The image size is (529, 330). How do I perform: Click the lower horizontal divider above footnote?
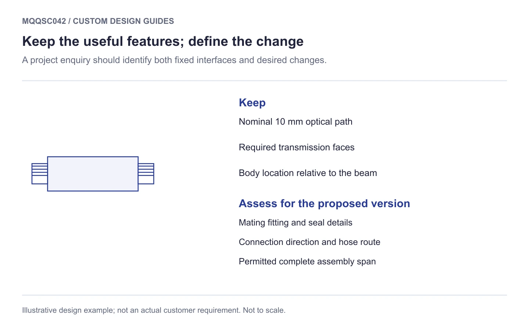[264, 295]
